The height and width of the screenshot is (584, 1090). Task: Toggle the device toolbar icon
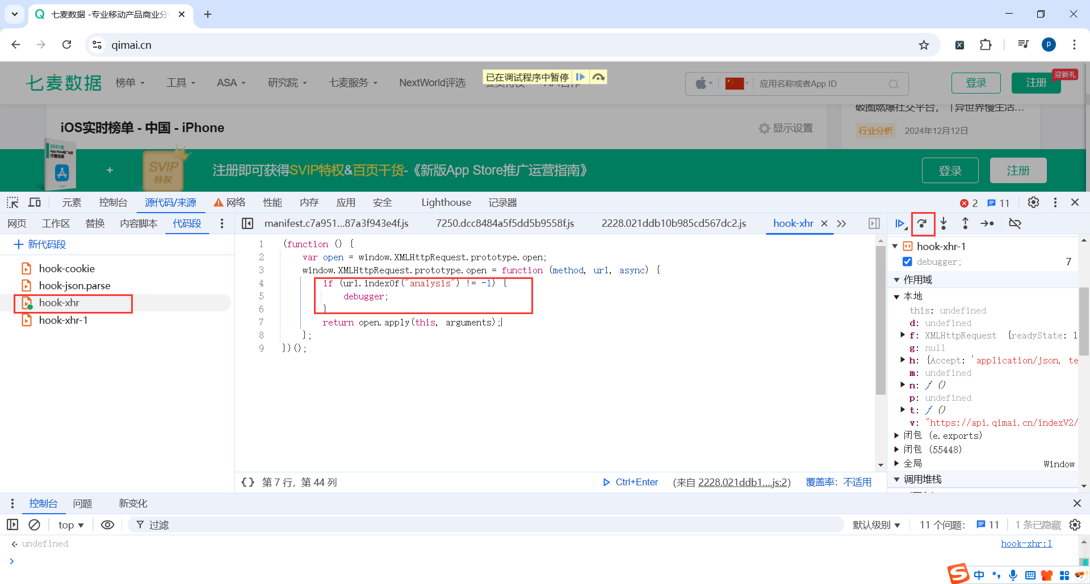[35, 202]
